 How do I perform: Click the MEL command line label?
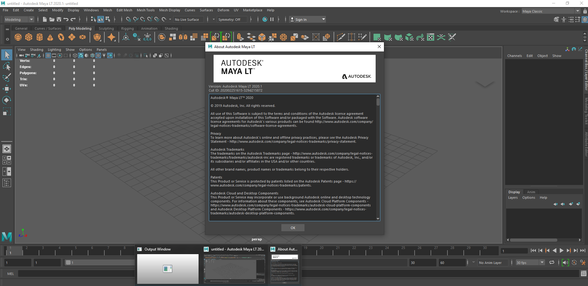pyautogui.click(x=11, y=274)
